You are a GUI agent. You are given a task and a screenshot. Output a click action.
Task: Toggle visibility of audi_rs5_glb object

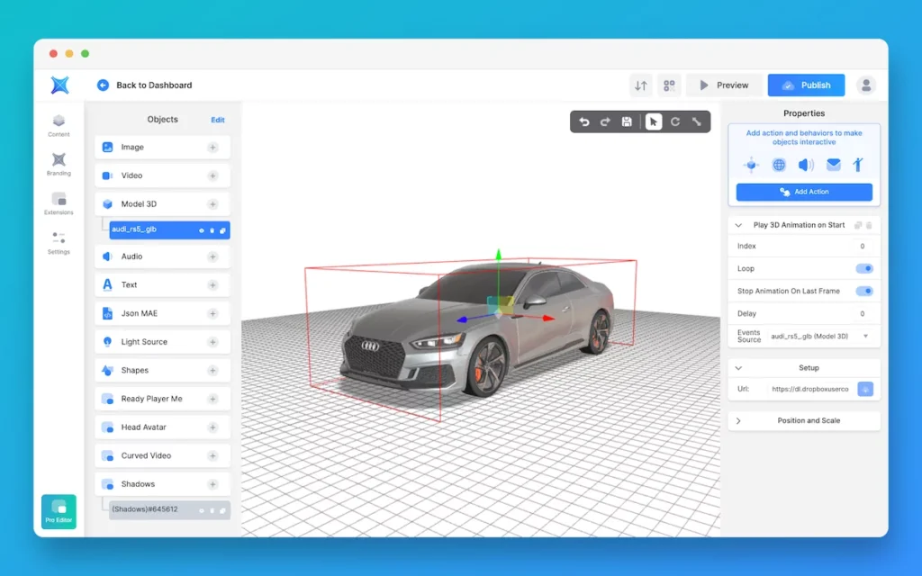click(x=201, y=230)
